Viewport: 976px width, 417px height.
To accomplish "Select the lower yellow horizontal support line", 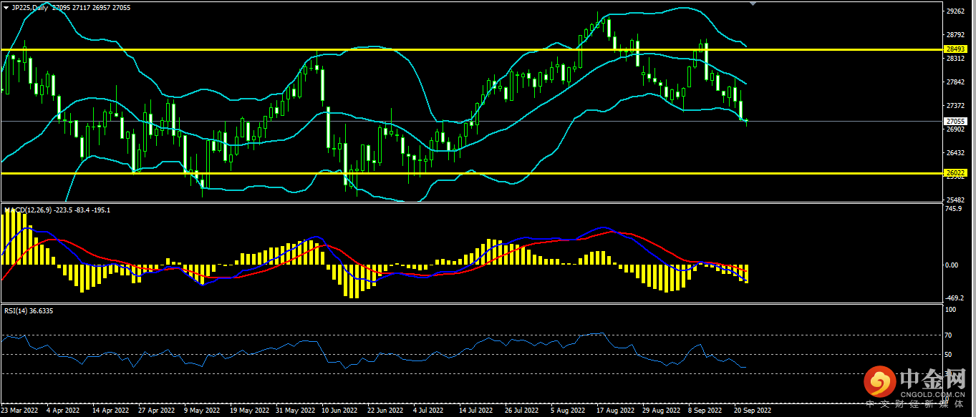I will [430, 173].
